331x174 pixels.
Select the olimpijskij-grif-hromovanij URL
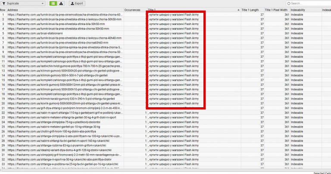point(65,155)
